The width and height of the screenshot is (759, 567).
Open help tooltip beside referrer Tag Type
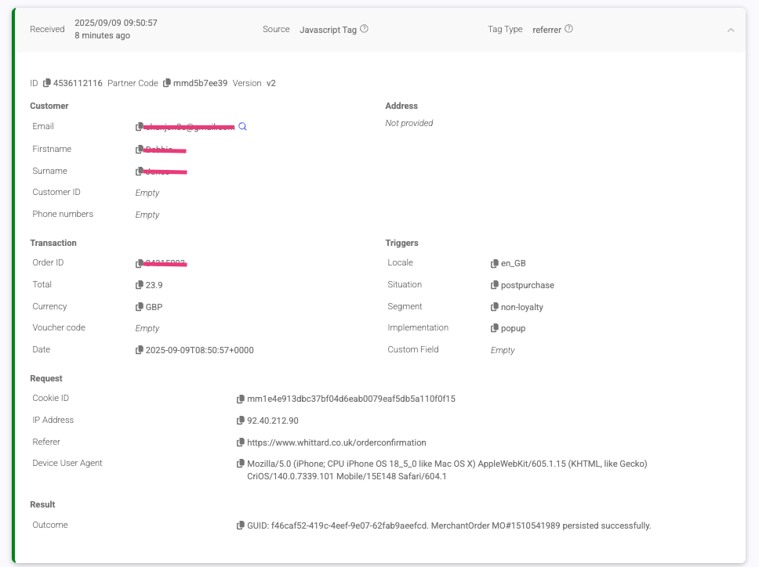coord(569,29)
